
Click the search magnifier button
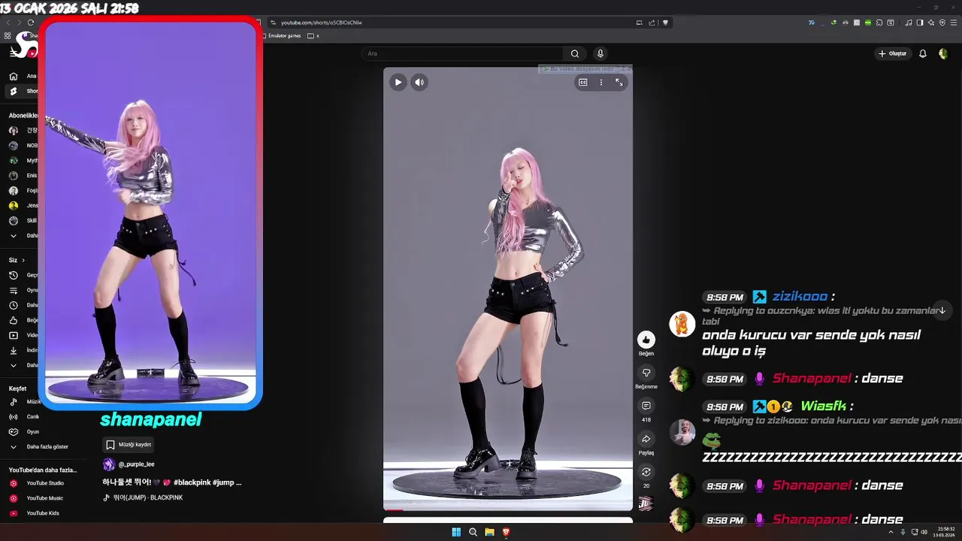[x=575, y=53]
